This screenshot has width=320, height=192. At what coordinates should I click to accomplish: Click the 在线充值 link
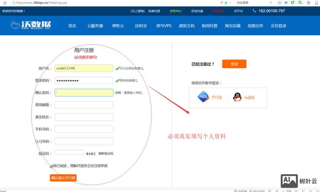[197, 11]
